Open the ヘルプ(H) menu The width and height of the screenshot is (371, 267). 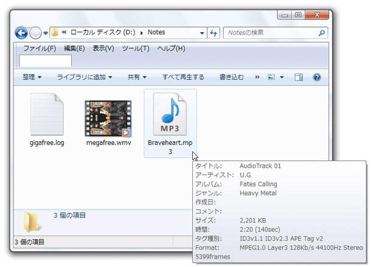coord(171,48)
